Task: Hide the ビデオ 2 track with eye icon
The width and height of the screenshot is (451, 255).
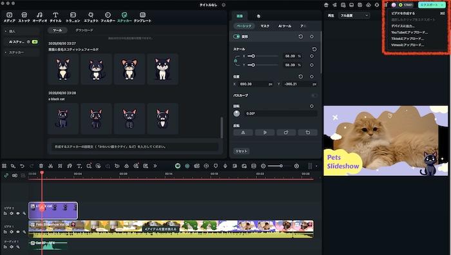Action: pyautogui.click(x=18, y=213)
